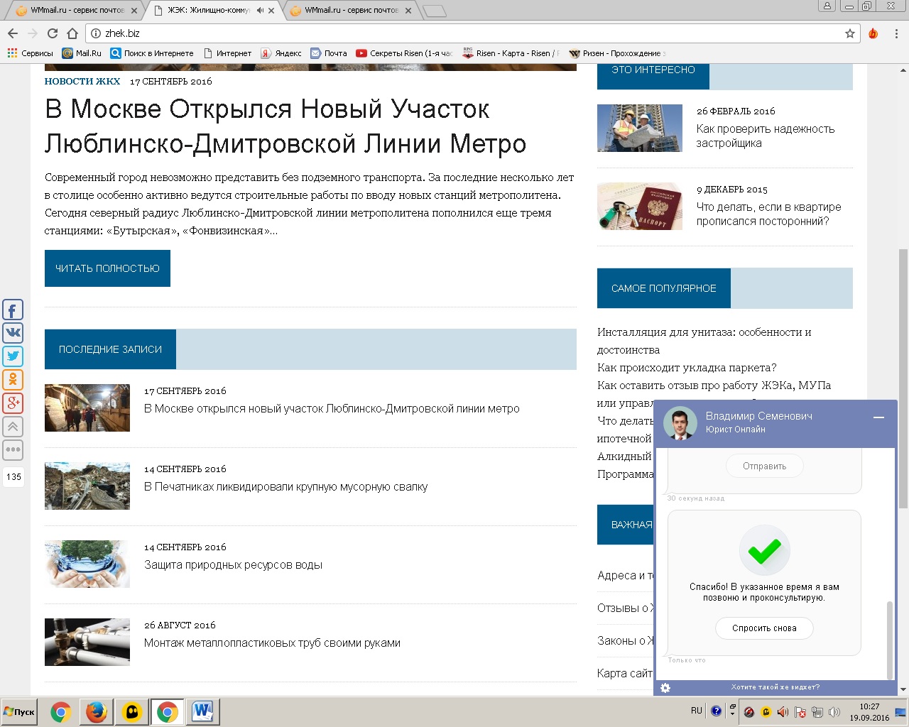Screen dimensions: 909x727
Task: Open the Chrome three-dot menu
Action: tap(897, 33)
